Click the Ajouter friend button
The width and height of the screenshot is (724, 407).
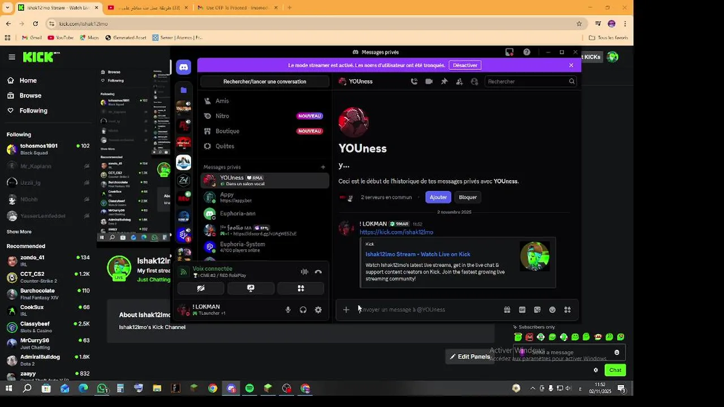click(x=438, y=197)
